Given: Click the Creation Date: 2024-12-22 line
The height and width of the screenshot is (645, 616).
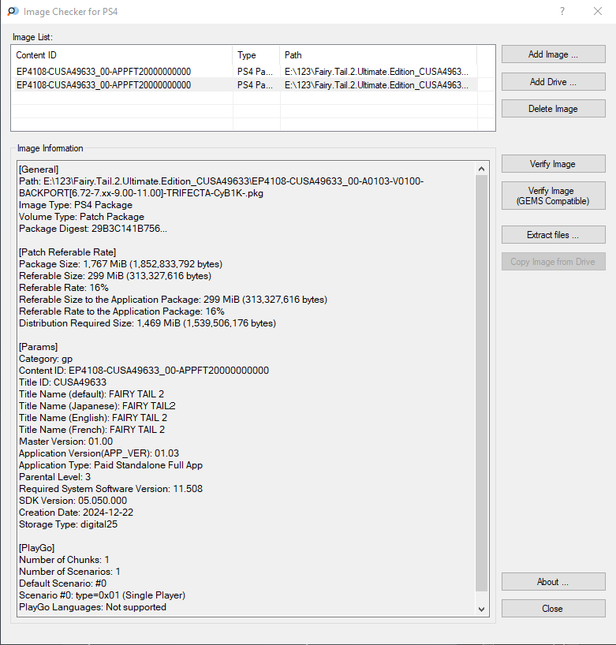Looking at the screenshot, I should (77, 513).
